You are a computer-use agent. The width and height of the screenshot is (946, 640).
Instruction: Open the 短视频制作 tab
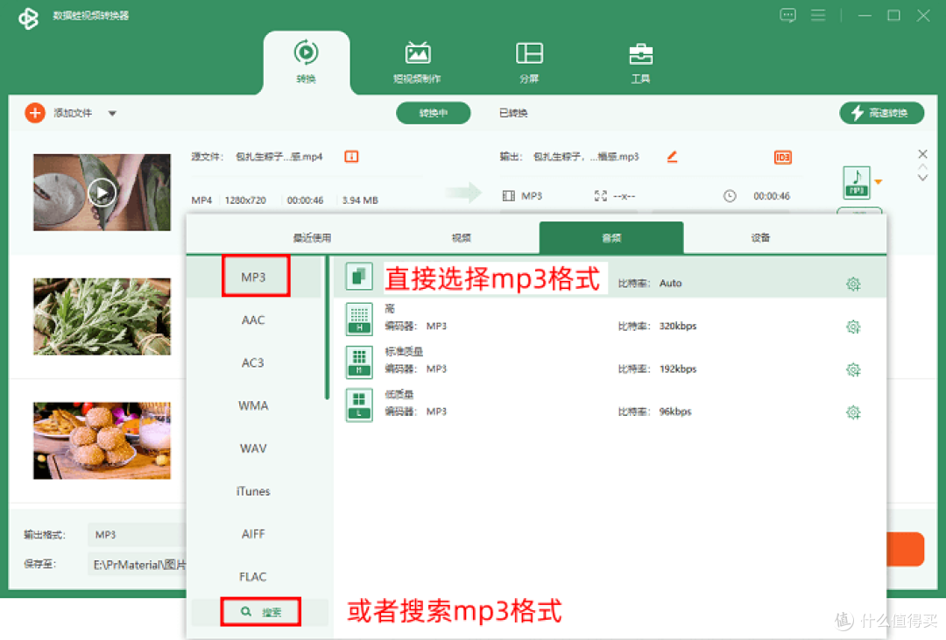tap(418, 61)
